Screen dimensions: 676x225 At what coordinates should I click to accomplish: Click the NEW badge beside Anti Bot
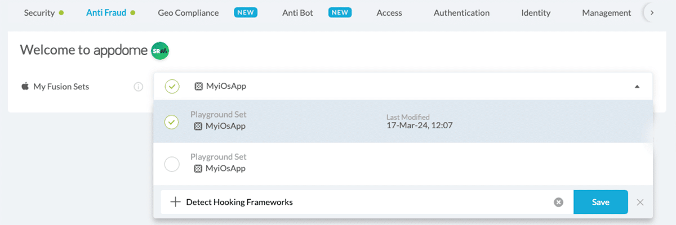tap(340, 12)
